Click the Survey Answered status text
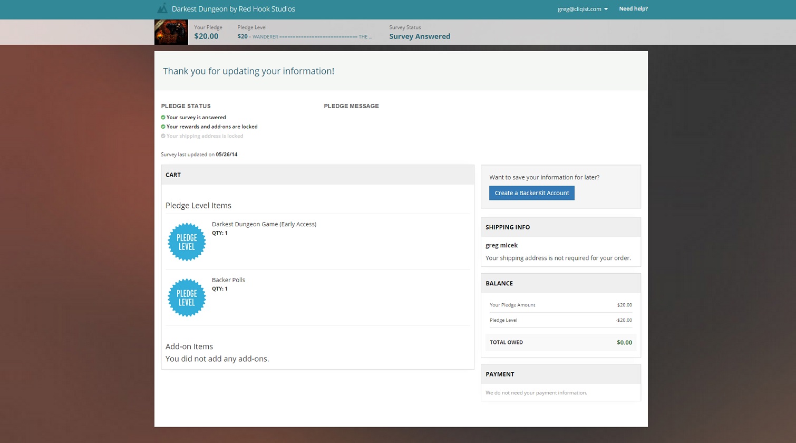Screen dimensions: 796x443 coord(420,36)
